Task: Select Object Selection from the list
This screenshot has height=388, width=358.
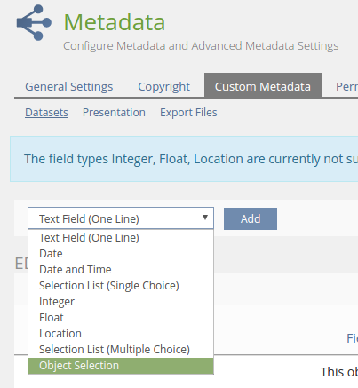Action: pos(121,366)
